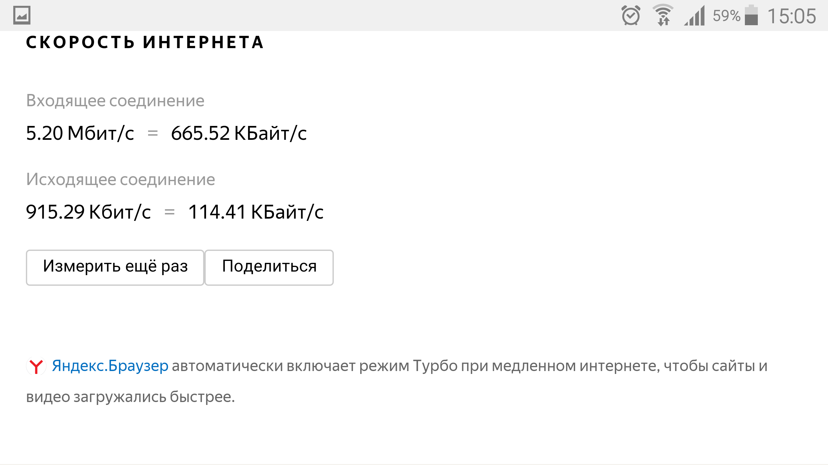Image resolution: width=828 pixels, height=465 pixels.
Task: Click the red Yandex Browser logo icon
Action: (36, 366)
